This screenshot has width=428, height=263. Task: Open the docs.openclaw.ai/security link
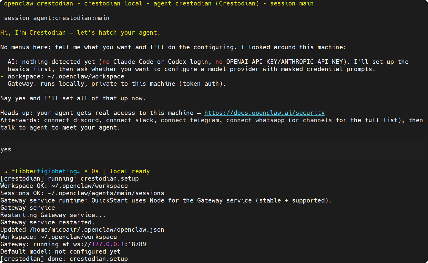(264, 113)
